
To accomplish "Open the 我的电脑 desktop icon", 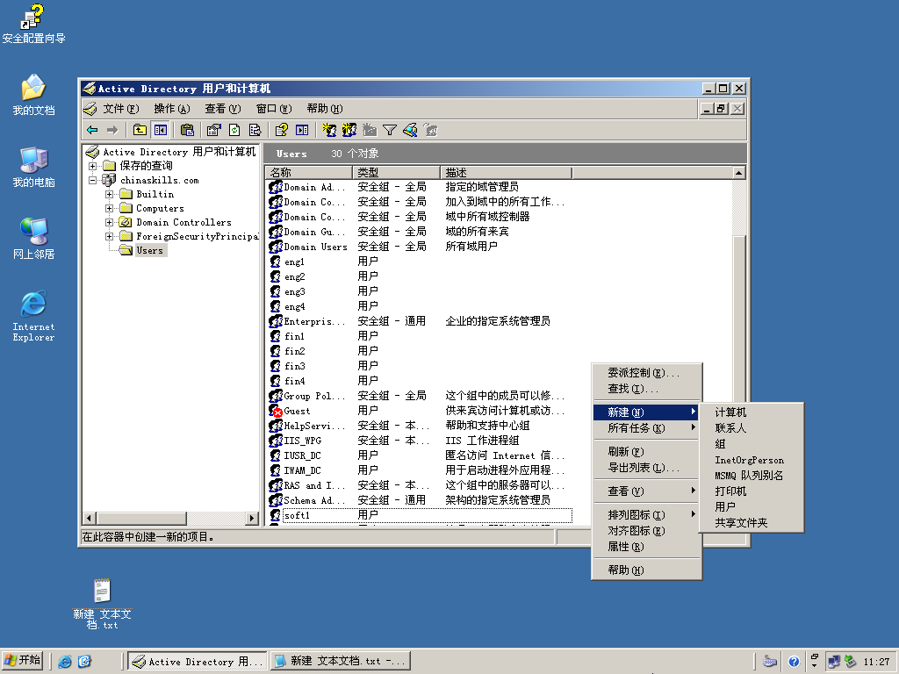I will point(33,168).
